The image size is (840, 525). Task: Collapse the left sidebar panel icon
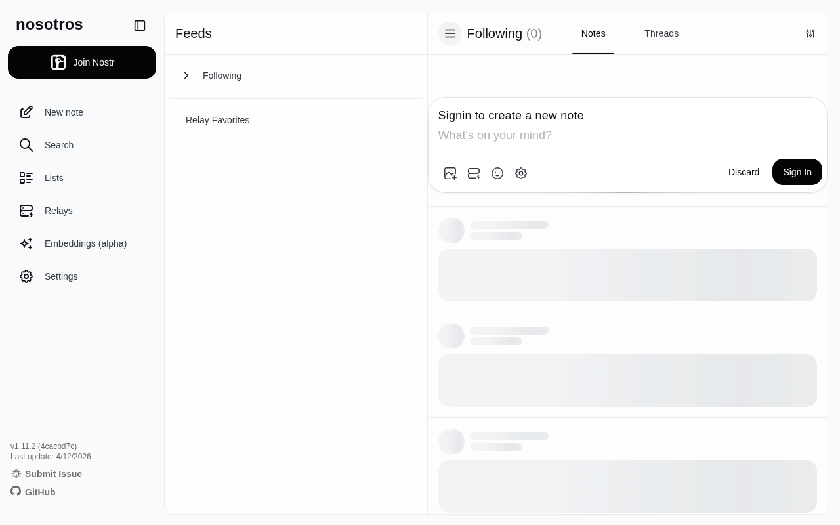pyautogui.click(x=140, y=26)
